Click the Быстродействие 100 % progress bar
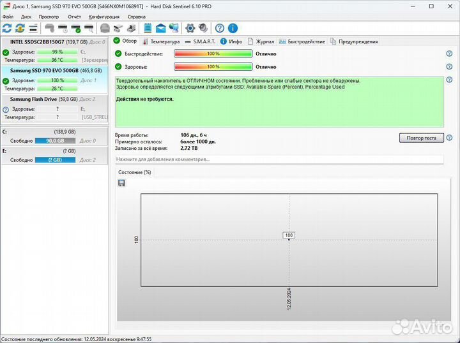460x343 pixels. coord(213,54)
